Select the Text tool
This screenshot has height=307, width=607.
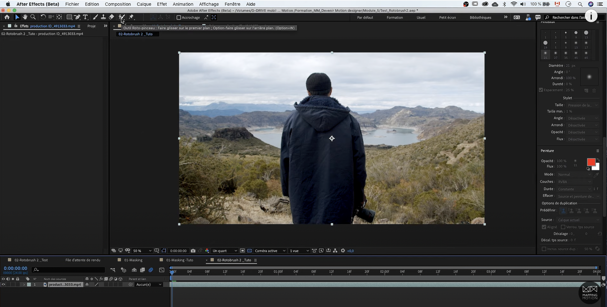(x=85, y=17)
